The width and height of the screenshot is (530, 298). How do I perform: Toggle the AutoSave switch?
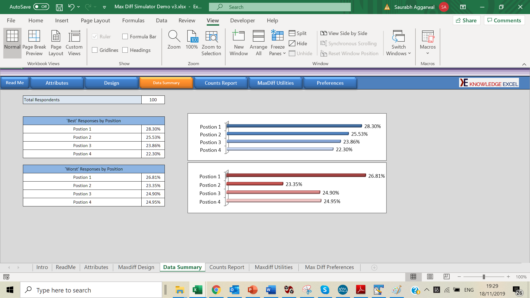tap(41, 7)
